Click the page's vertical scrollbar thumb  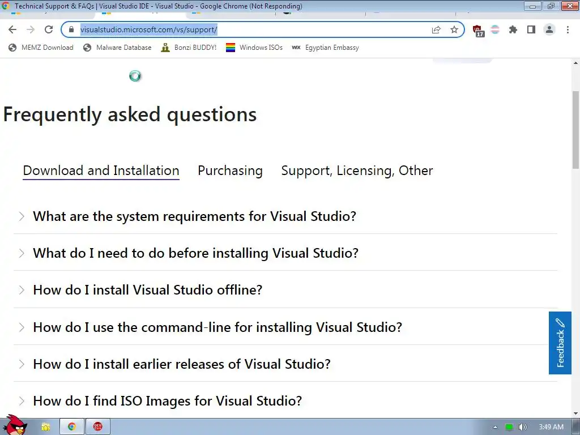(575, 130)
